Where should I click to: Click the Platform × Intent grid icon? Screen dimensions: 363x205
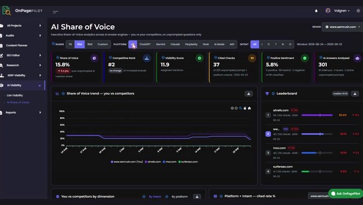click(215, 196)
